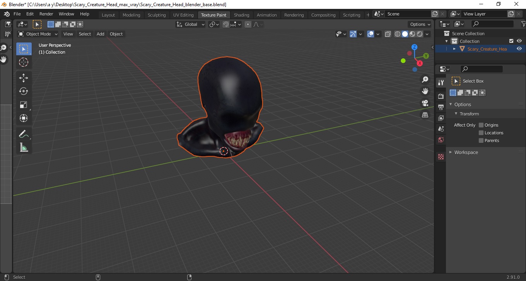This screenshot has height=281, width=526.
Task: Select the Measure tool
Action: pyautogui.click(x=24, y=147)
